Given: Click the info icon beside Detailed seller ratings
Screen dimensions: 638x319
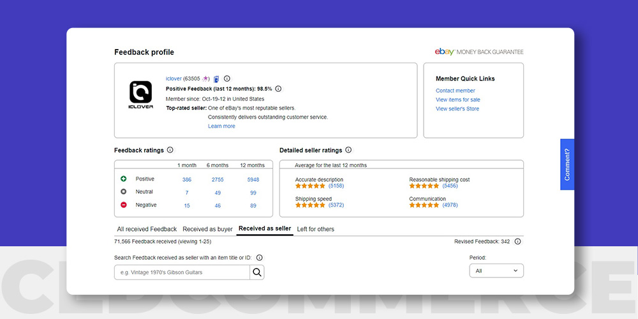Looking at the screenshot, I should tap(348, 150).
